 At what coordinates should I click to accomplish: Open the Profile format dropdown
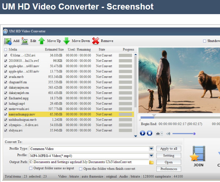coord(151,156)
